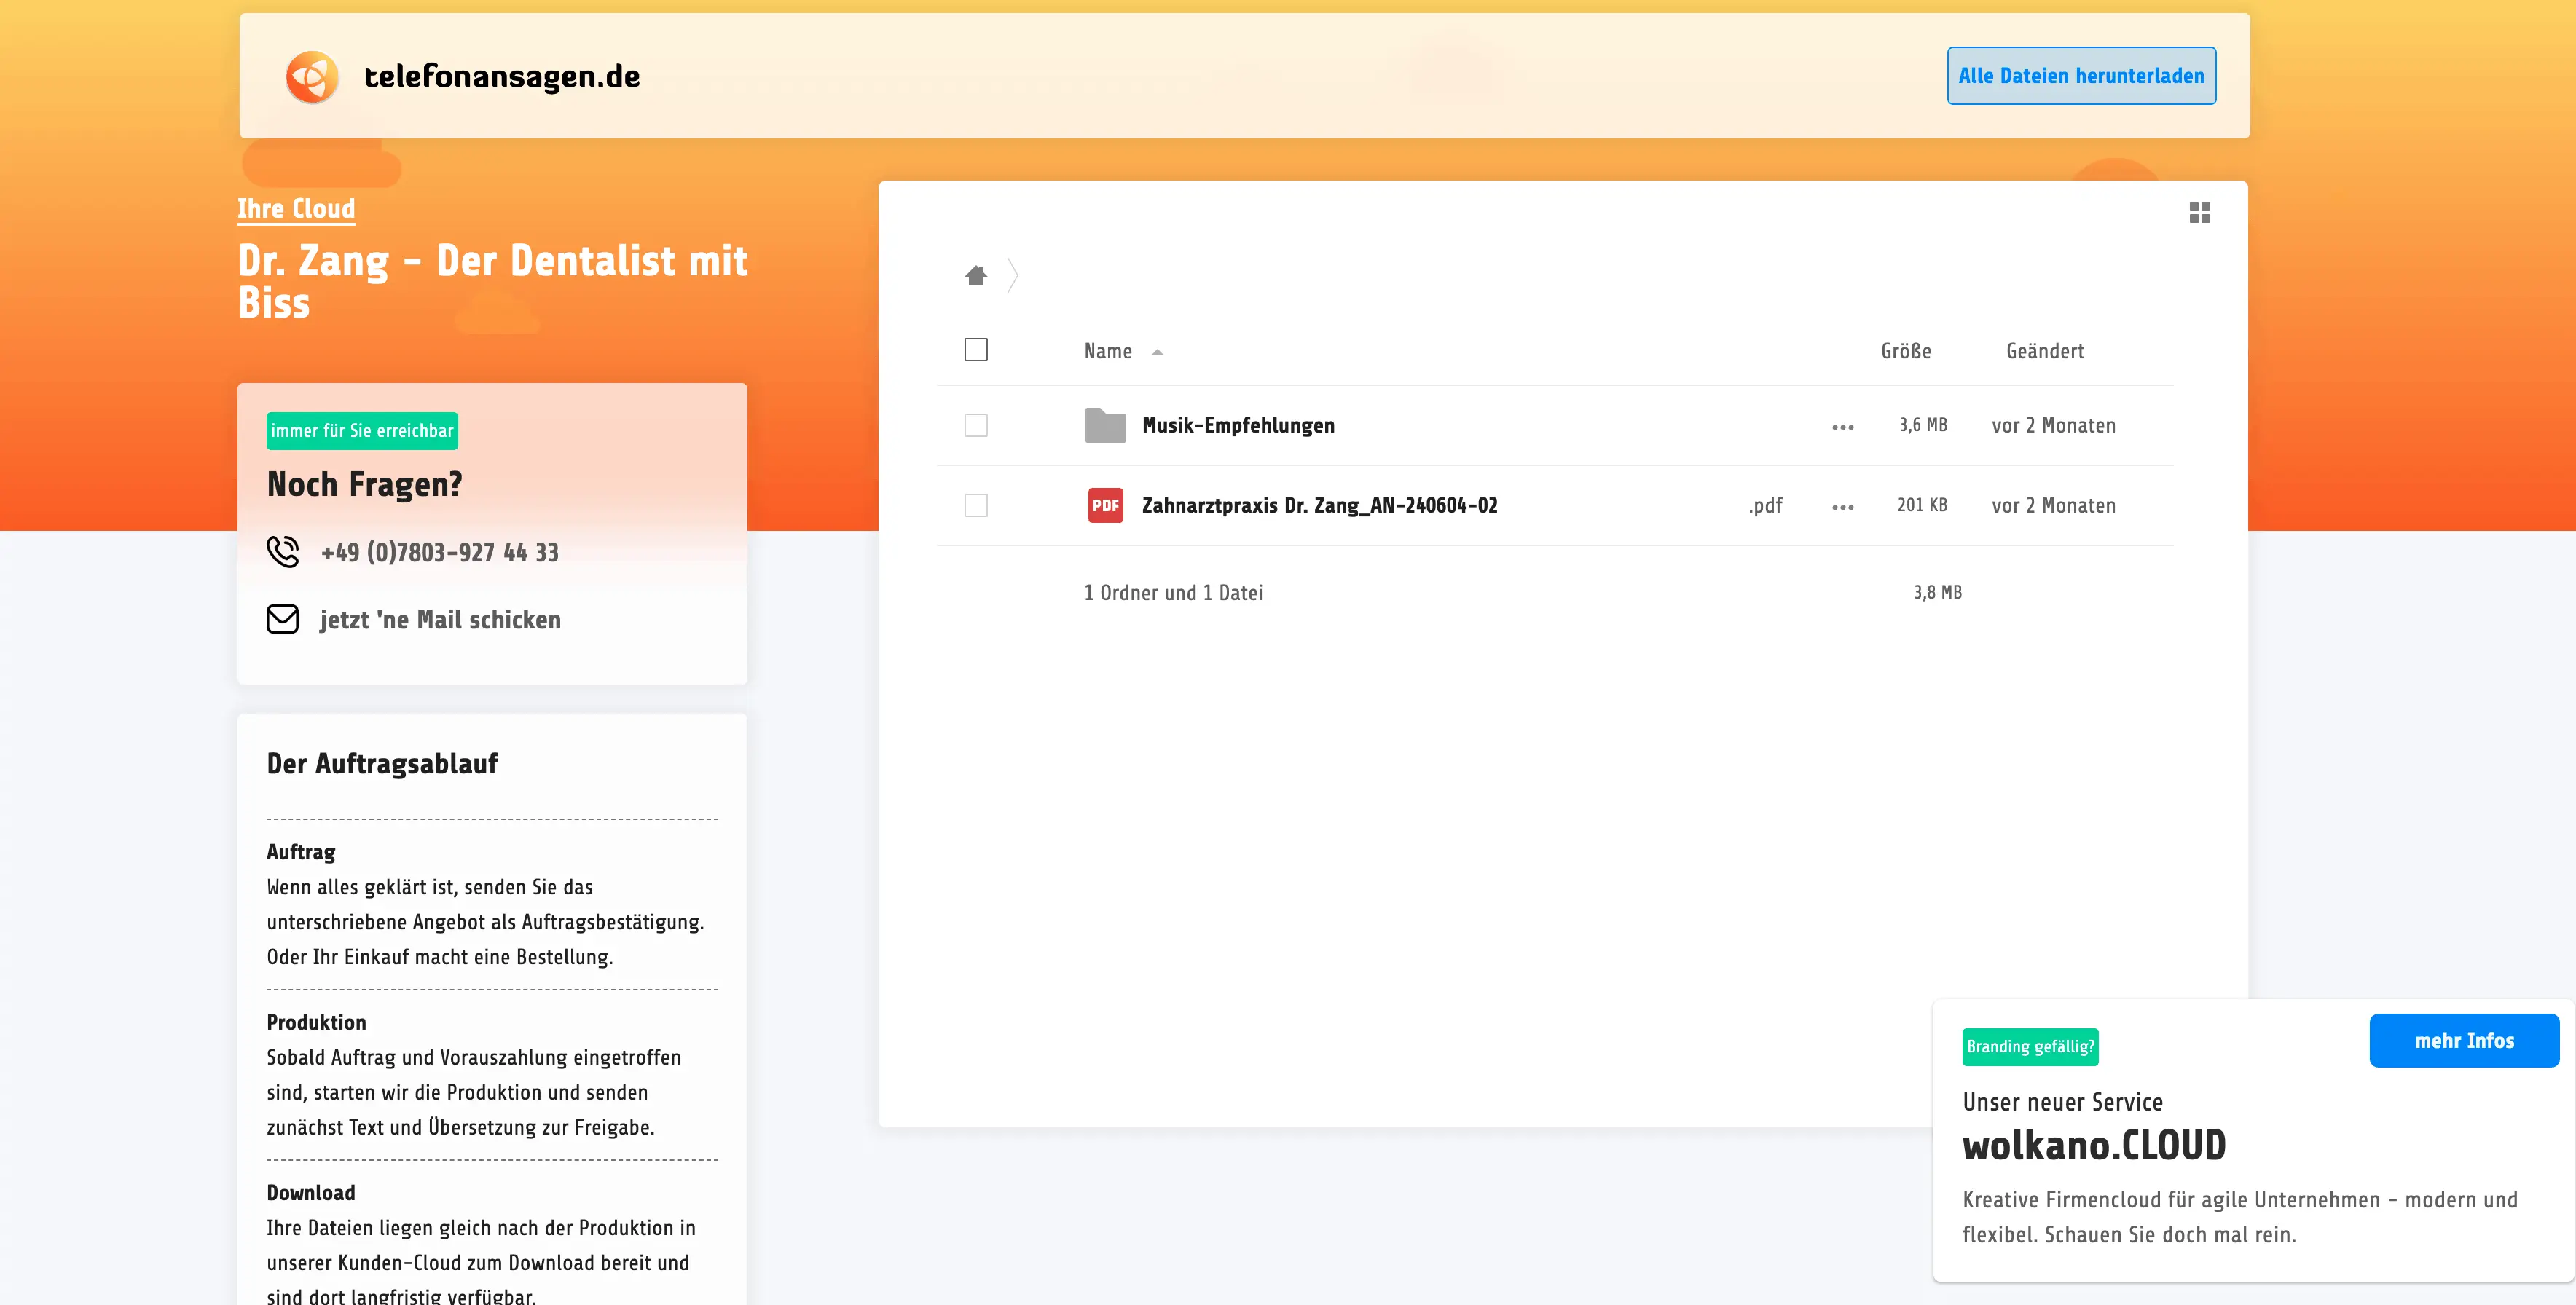The height and width of the screenshot is (1305, 2576).
Task: Open the Musik-Empfehlungen folder icon
Action: 1105,425
